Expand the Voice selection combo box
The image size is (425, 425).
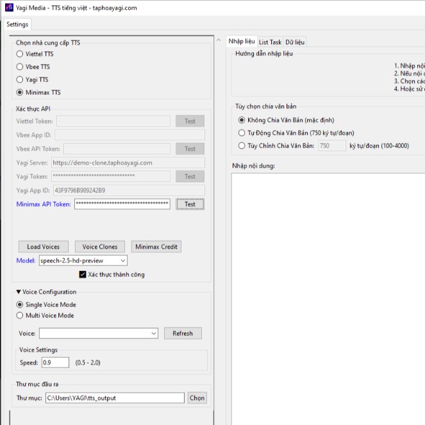point(153,333)
